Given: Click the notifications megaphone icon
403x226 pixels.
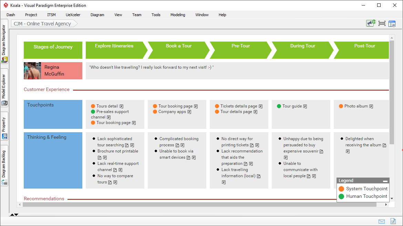Looking at the screenshot, I should tap(371, 23).
